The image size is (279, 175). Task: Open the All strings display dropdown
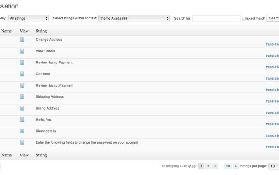(28, 18)
